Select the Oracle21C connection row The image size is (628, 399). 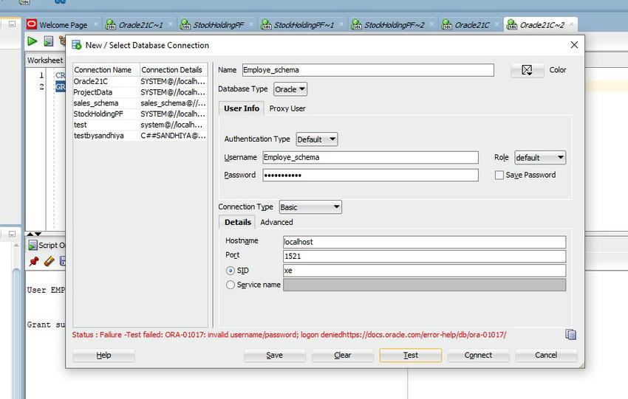pos(140,82)
